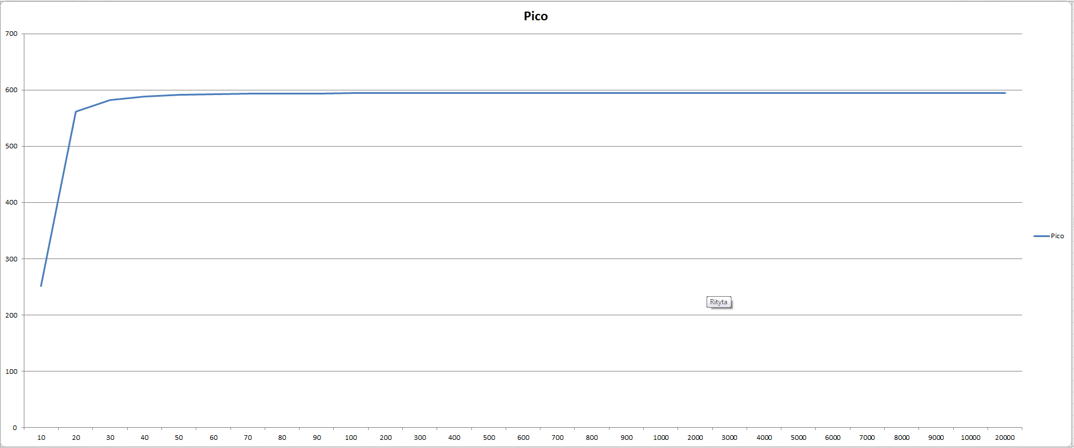Click the blue legend line marker

coord(1041,236)
